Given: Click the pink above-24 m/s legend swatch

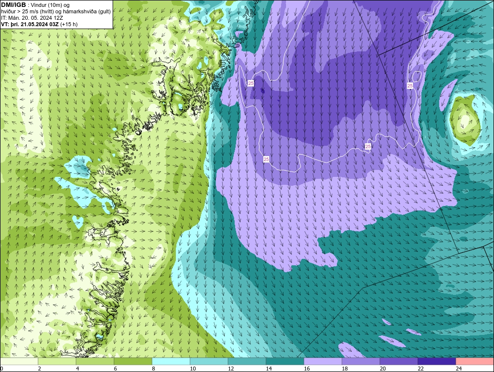Looking at the screenshot, I should click(475, 361).
